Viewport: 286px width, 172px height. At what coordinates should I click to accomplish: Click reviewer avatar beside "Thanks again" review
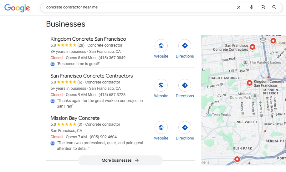click(x=53, y=101)
